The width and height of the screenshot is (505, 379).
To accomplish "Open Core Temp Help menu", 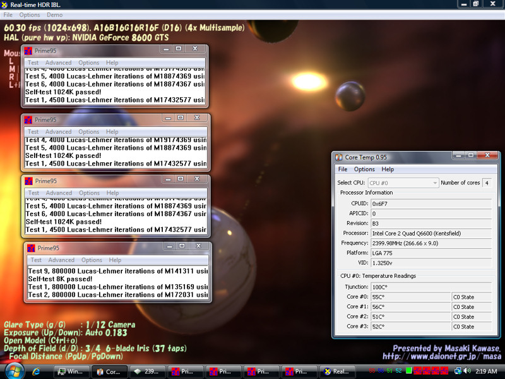I will tap(388, 169).
